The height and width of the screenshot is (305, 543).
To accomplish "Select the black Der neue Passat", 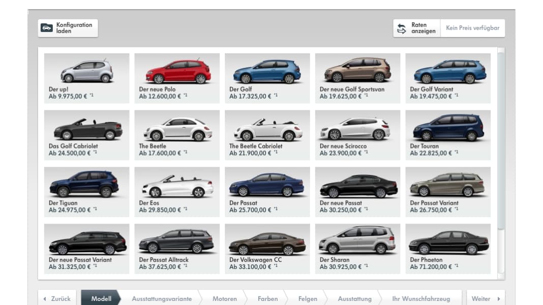I will [358, 192].
